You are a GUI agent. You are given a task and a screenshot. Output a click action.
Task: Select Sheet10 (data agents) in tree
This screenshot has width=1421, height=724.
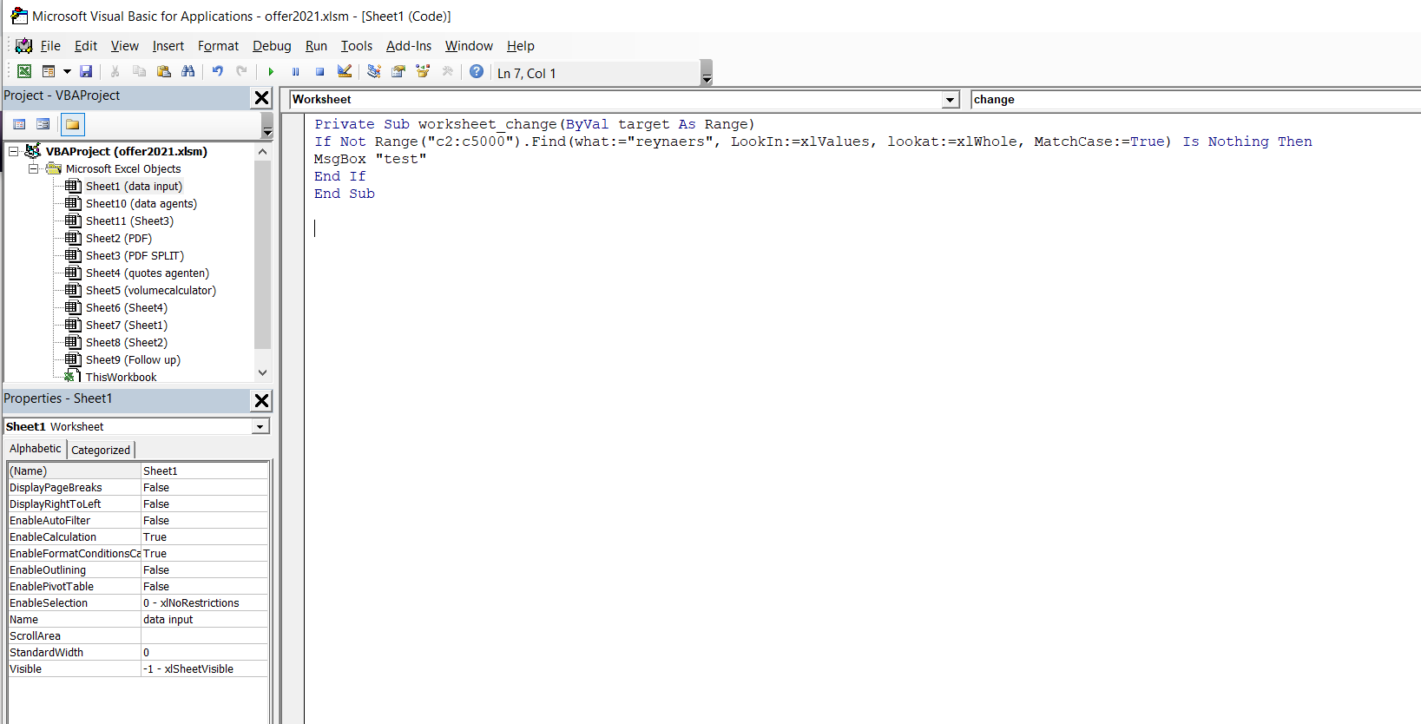(141, 203)
